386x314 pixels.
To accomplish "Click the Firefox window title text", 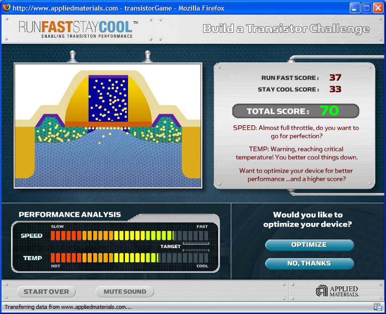I will (x=118, y=9).
